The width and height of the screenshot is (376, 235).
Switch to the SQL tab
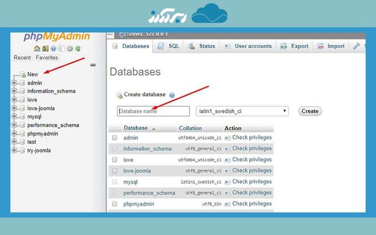point(169,46)
